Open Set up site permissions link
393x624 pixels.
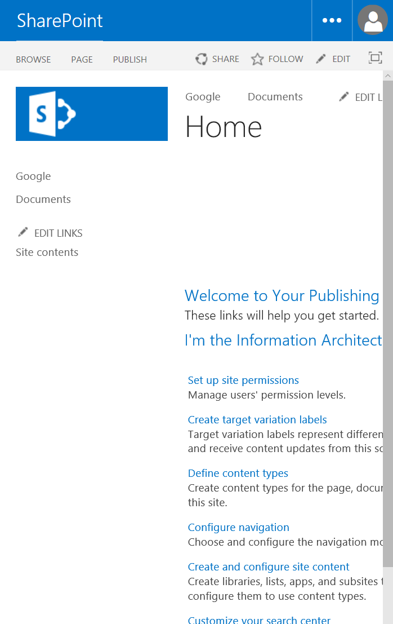point(243,380)
